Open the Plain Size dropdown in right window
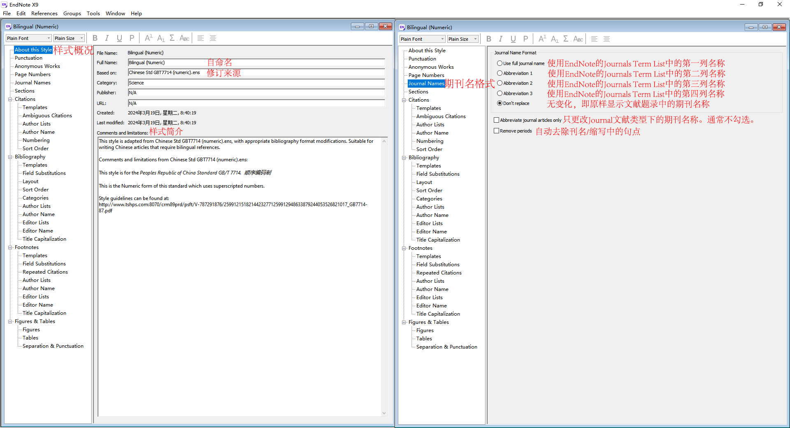 point(462,39)
